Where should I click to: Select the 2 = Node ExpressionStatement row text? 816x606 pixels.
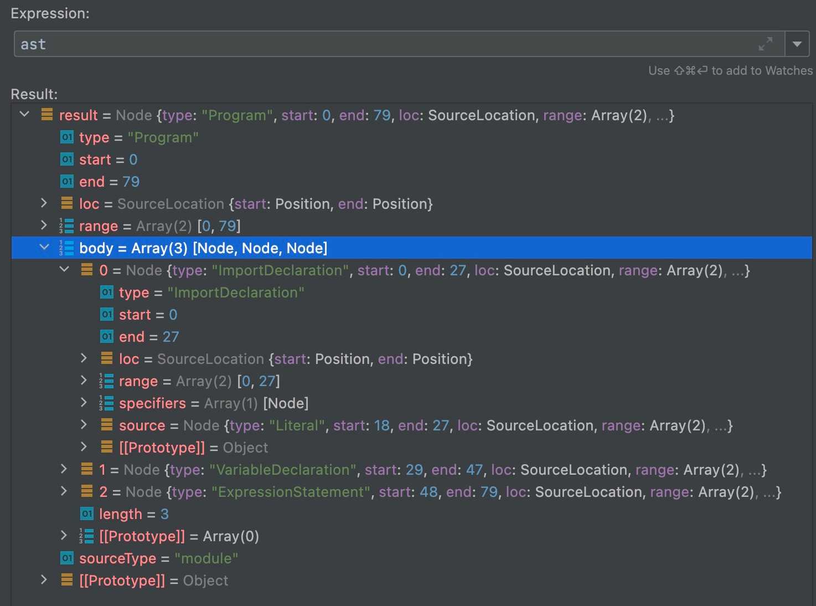(440, 492)
